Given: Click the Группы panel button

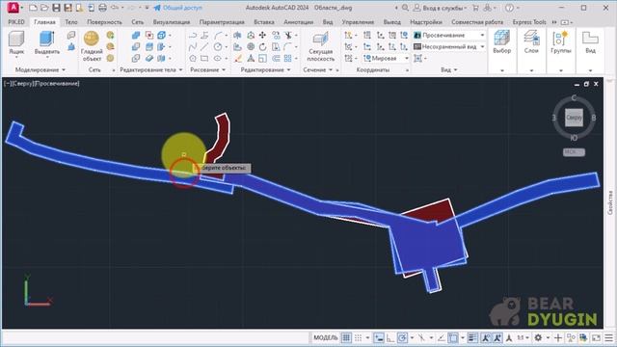Looking at the screenshot, I should point(561,43).
